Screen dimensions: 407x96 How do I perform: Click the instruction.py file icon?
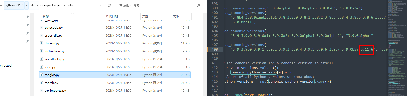pos(41,51)
